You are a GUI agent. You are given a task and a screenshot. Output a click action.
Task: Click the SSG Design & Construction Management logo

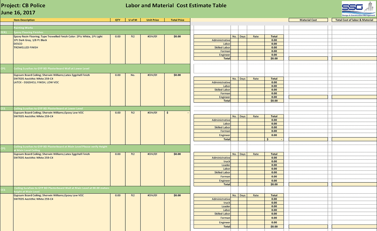(358, 9)
